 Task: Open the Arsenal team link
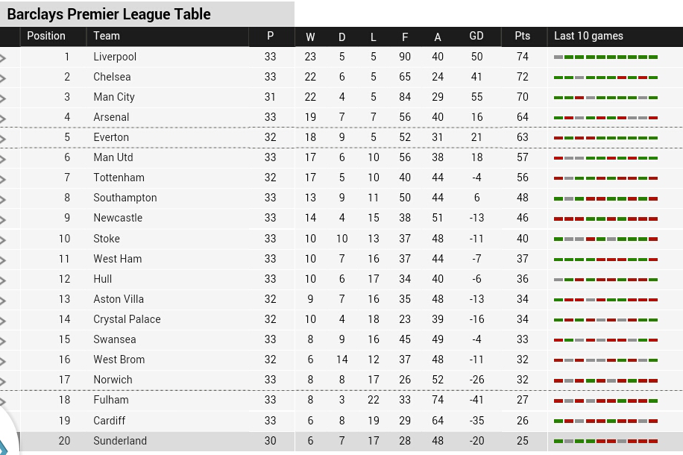[x=111, y=117]
